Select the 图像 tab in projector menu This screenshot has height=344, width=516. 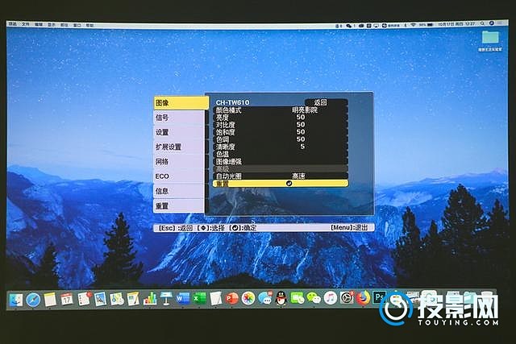click(x=181, y=103)
